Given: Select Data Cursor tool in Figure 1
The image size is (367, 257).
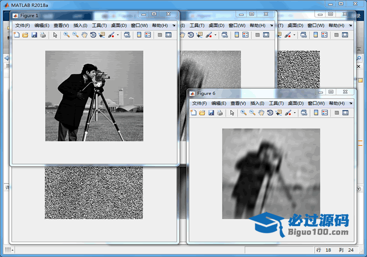Looking at the screenshot, I should point(102,35).
